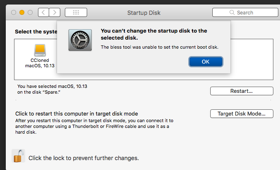Screen dimensions: 280x170
Task: Click the System Preferences gear icon in alert
Action: click(80, 40)
